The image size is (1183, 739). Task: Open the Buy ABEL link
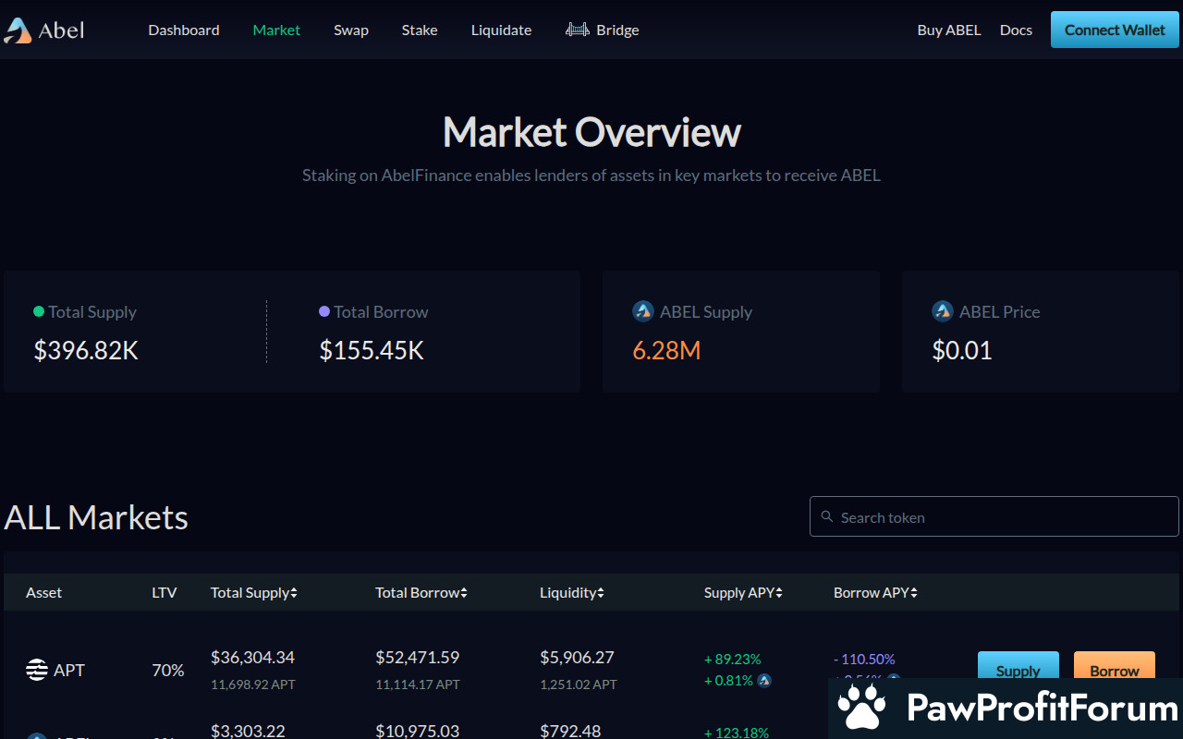pyautogui.click(x=949, y=30)
